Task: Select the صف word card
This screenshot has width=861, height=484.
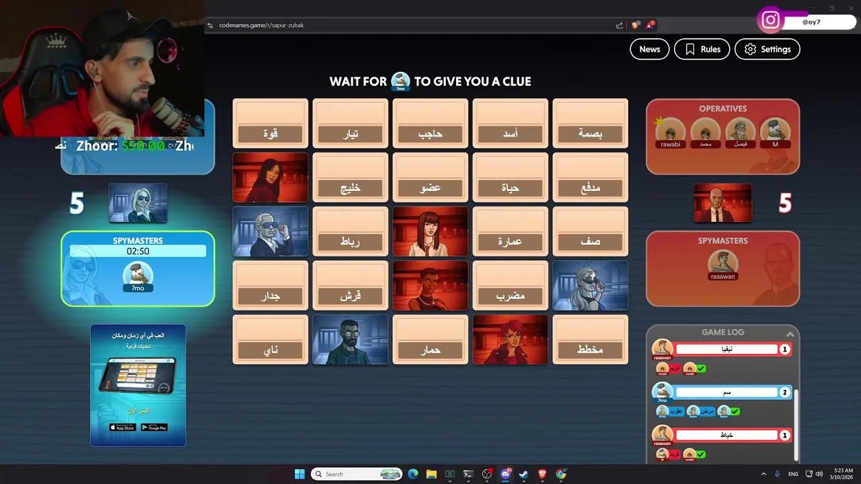Action: (591, 232)
